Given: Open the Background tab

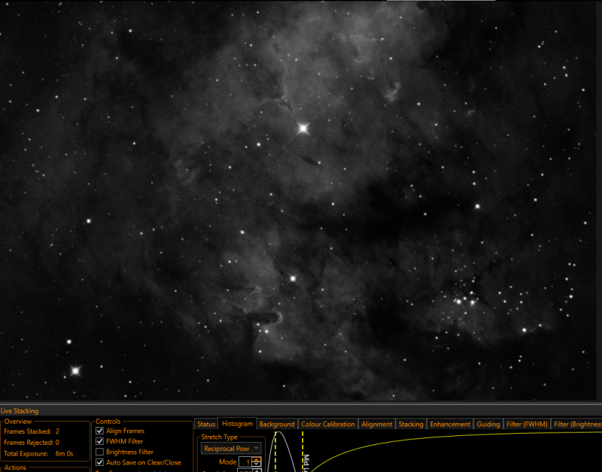Looking at the screenshot, I should click(x=277, y=424).
